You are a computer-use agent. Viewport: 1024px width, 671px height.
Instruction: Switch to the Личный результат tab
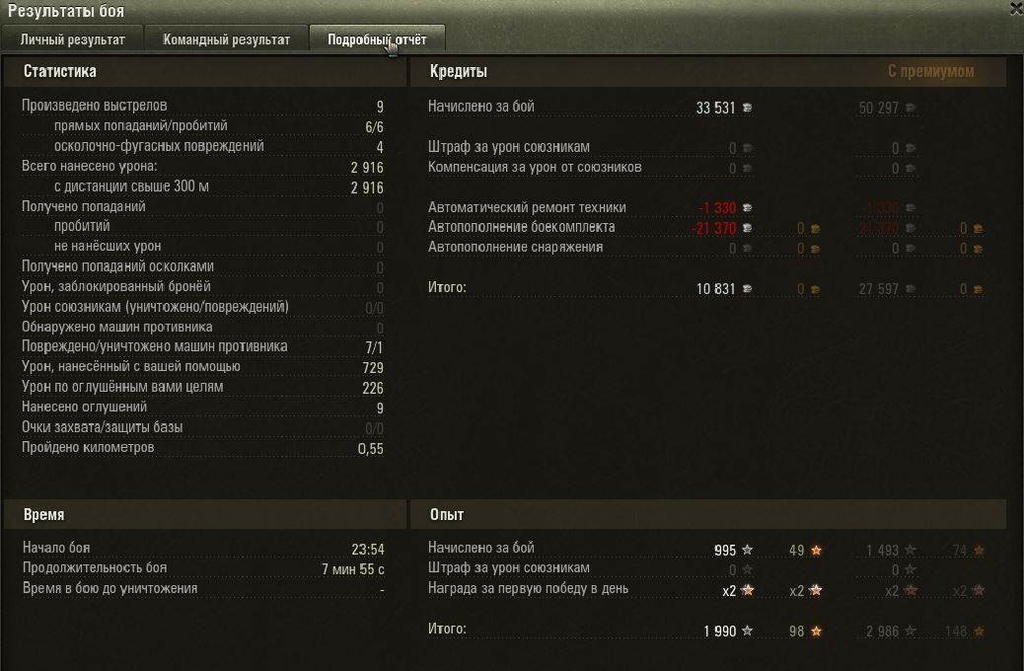(72, 39)
